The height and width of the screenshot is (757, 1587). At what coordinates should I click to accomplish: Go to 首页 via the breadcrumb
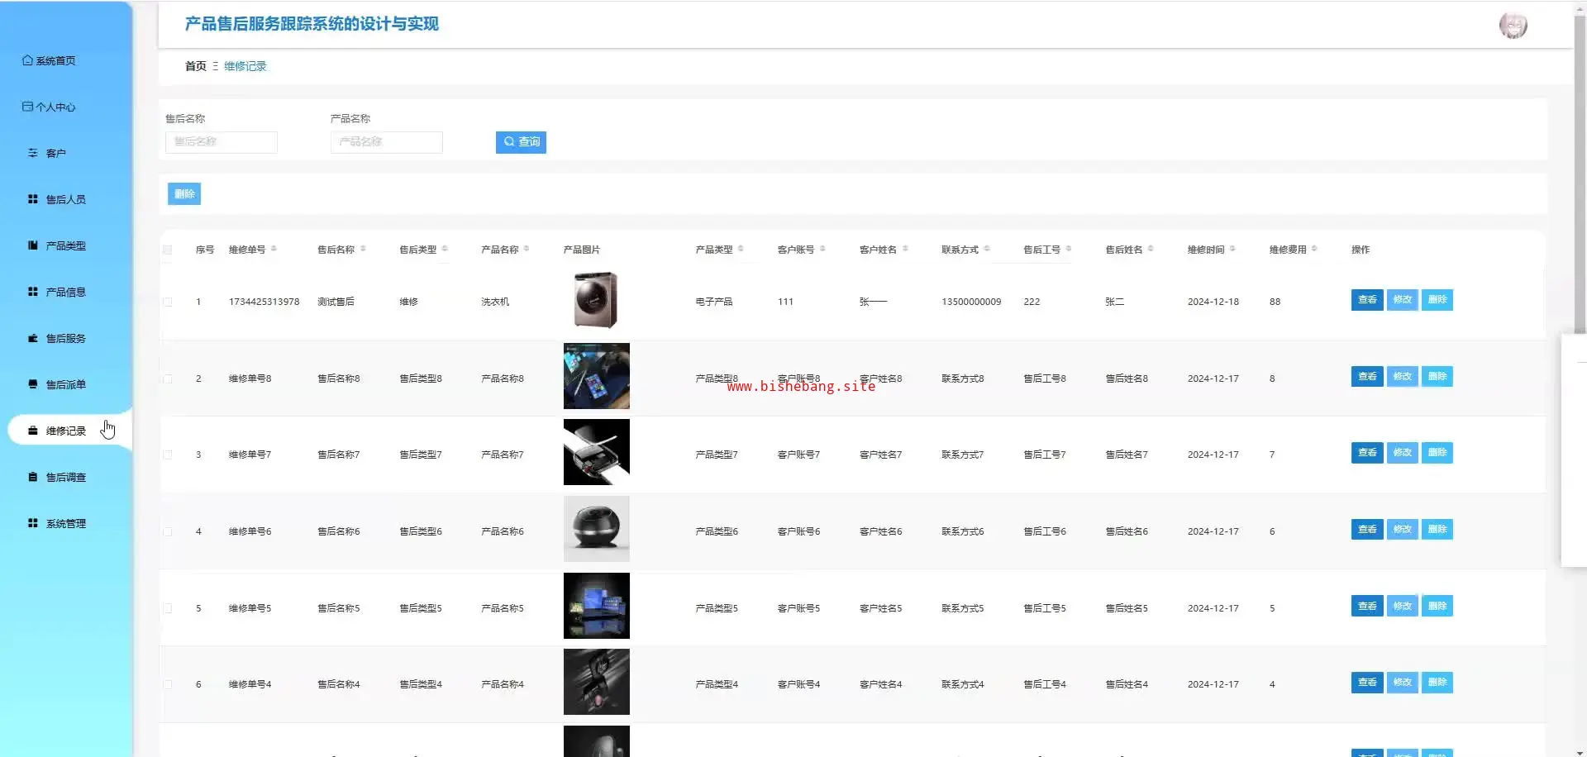196,66
